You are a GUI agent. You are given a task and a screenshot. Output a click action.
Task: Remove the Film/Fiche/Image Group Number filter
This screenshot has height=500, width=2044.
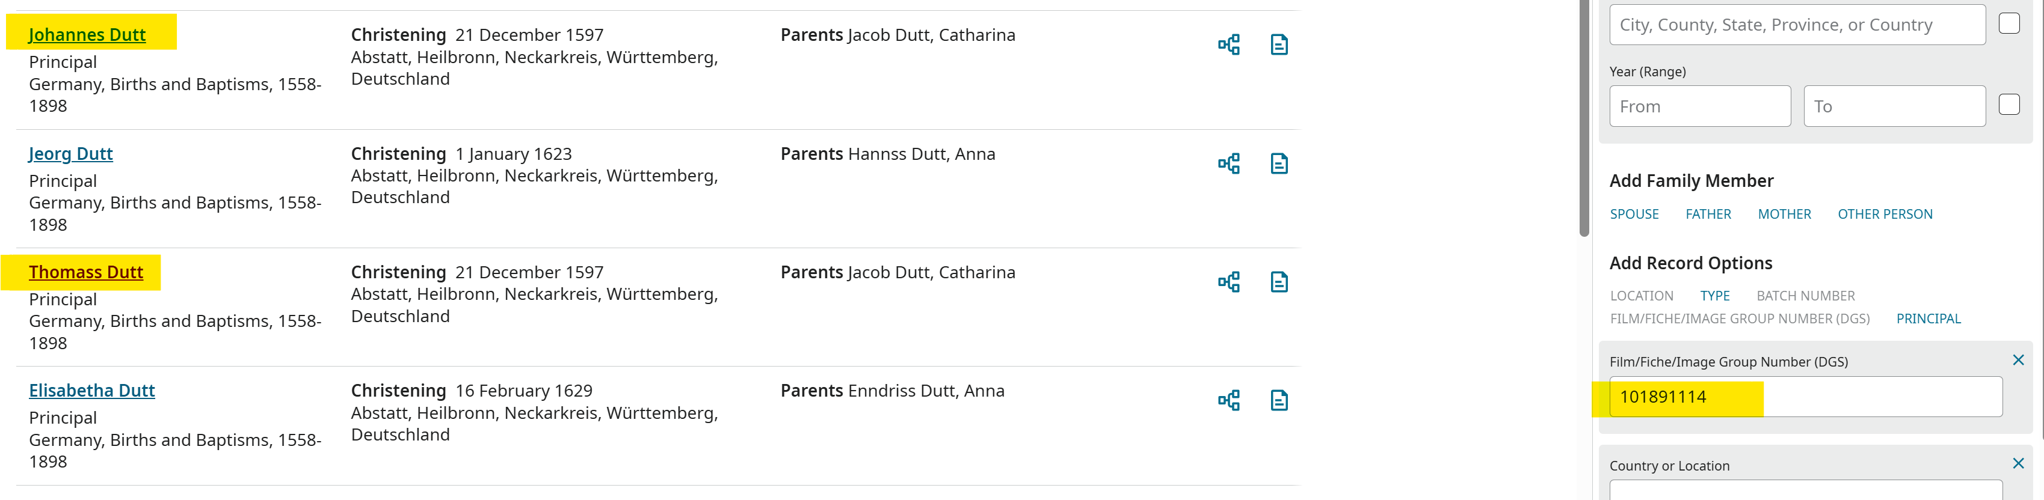coord(2018,361)
